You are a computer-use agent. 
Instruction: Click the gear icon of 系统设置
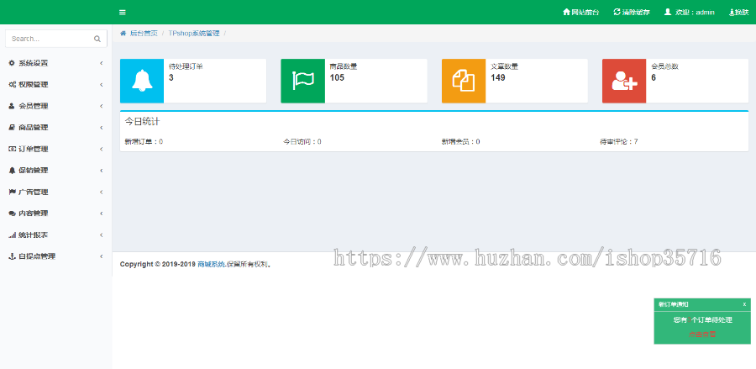12,63
